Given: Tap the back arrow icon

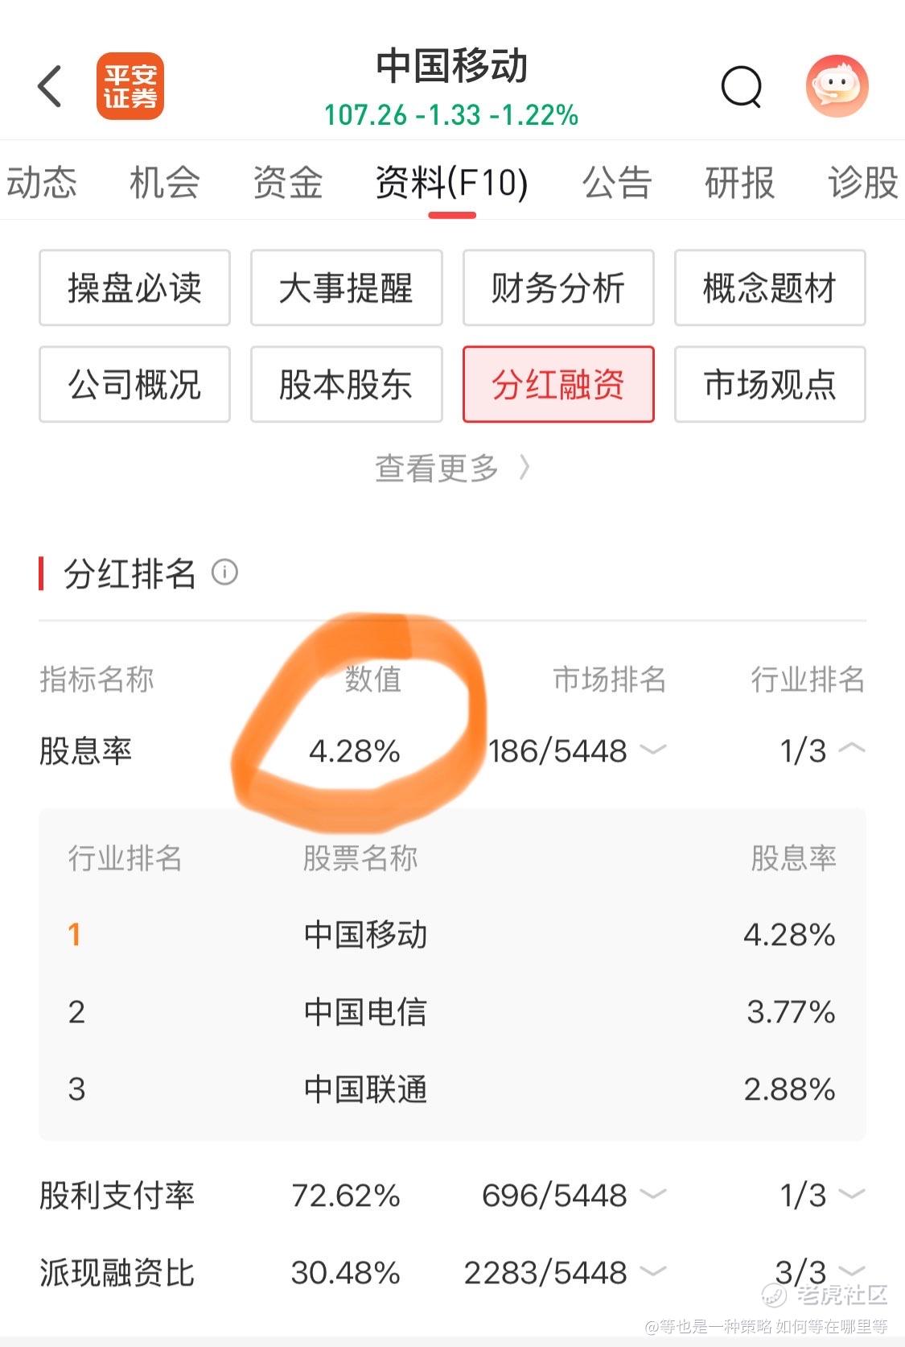Looking at the screenshot, I should (50, 86).
